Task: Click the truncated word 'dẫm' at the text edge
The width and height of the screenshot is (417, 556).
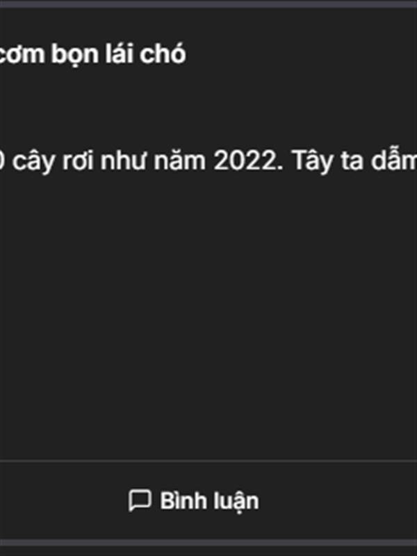Action: 394,161
